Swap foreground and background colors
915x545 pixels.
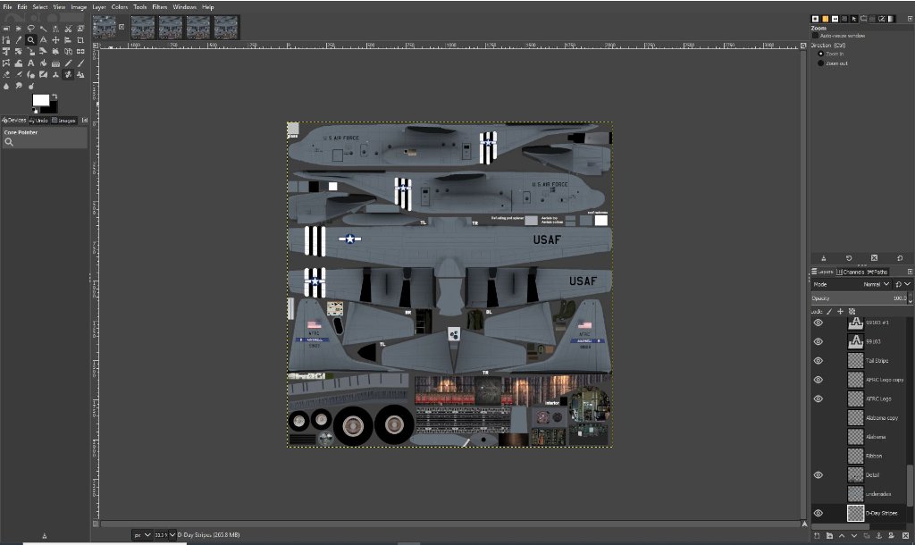55,96
